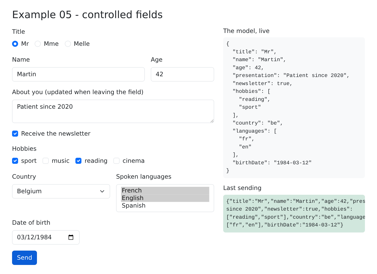Uncheck the reading hobby checkbox
Image resolution: width=377 pixels, height=274 pixels.
(x=78, y=161)
